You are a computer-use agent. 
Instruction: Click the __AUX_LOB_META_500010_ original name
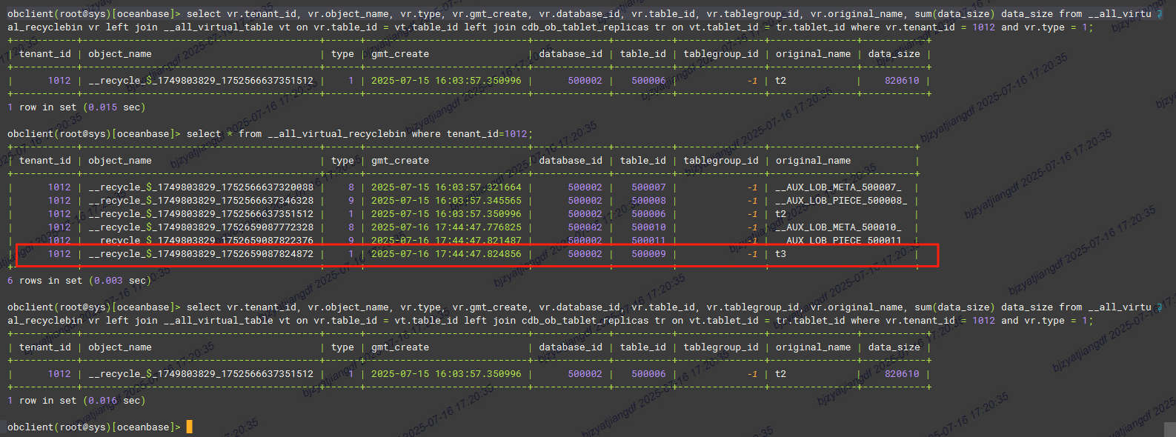(838, 227)
